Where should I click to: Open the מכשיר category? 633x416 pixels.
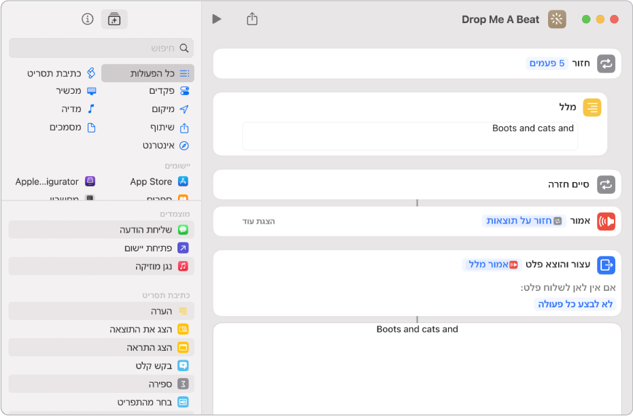tap(76, 91)
